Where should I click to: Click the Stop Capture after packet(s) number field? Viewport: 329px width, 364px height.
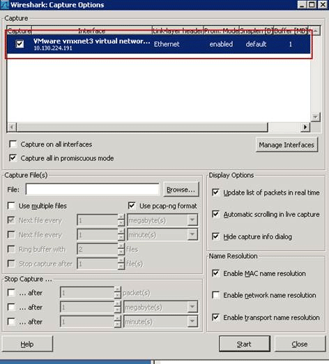click(87, 293)
